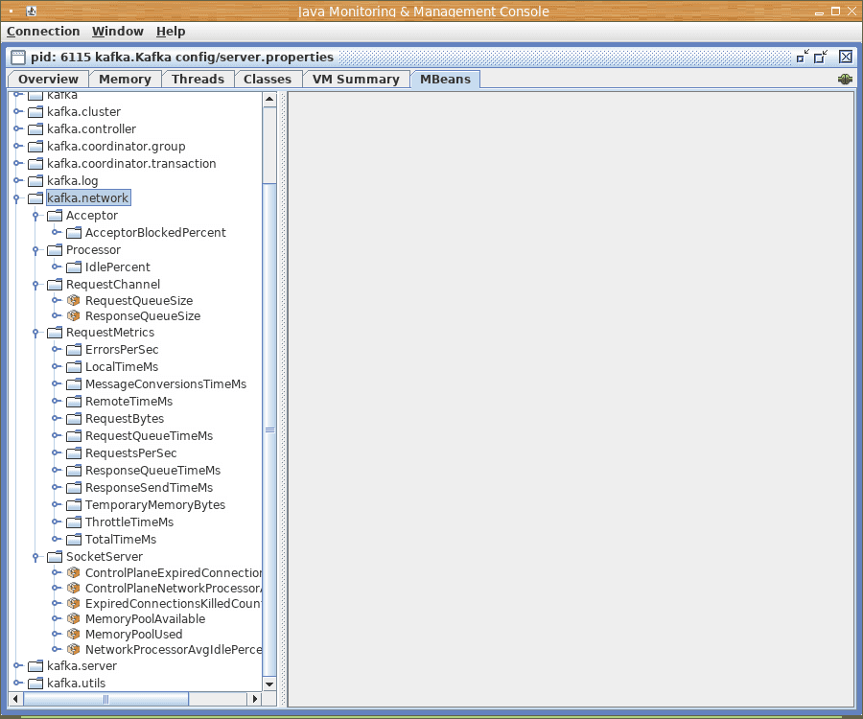Click the RequestChannel folder icon
This screenshot has height=719, width=863.
point(55,285)
